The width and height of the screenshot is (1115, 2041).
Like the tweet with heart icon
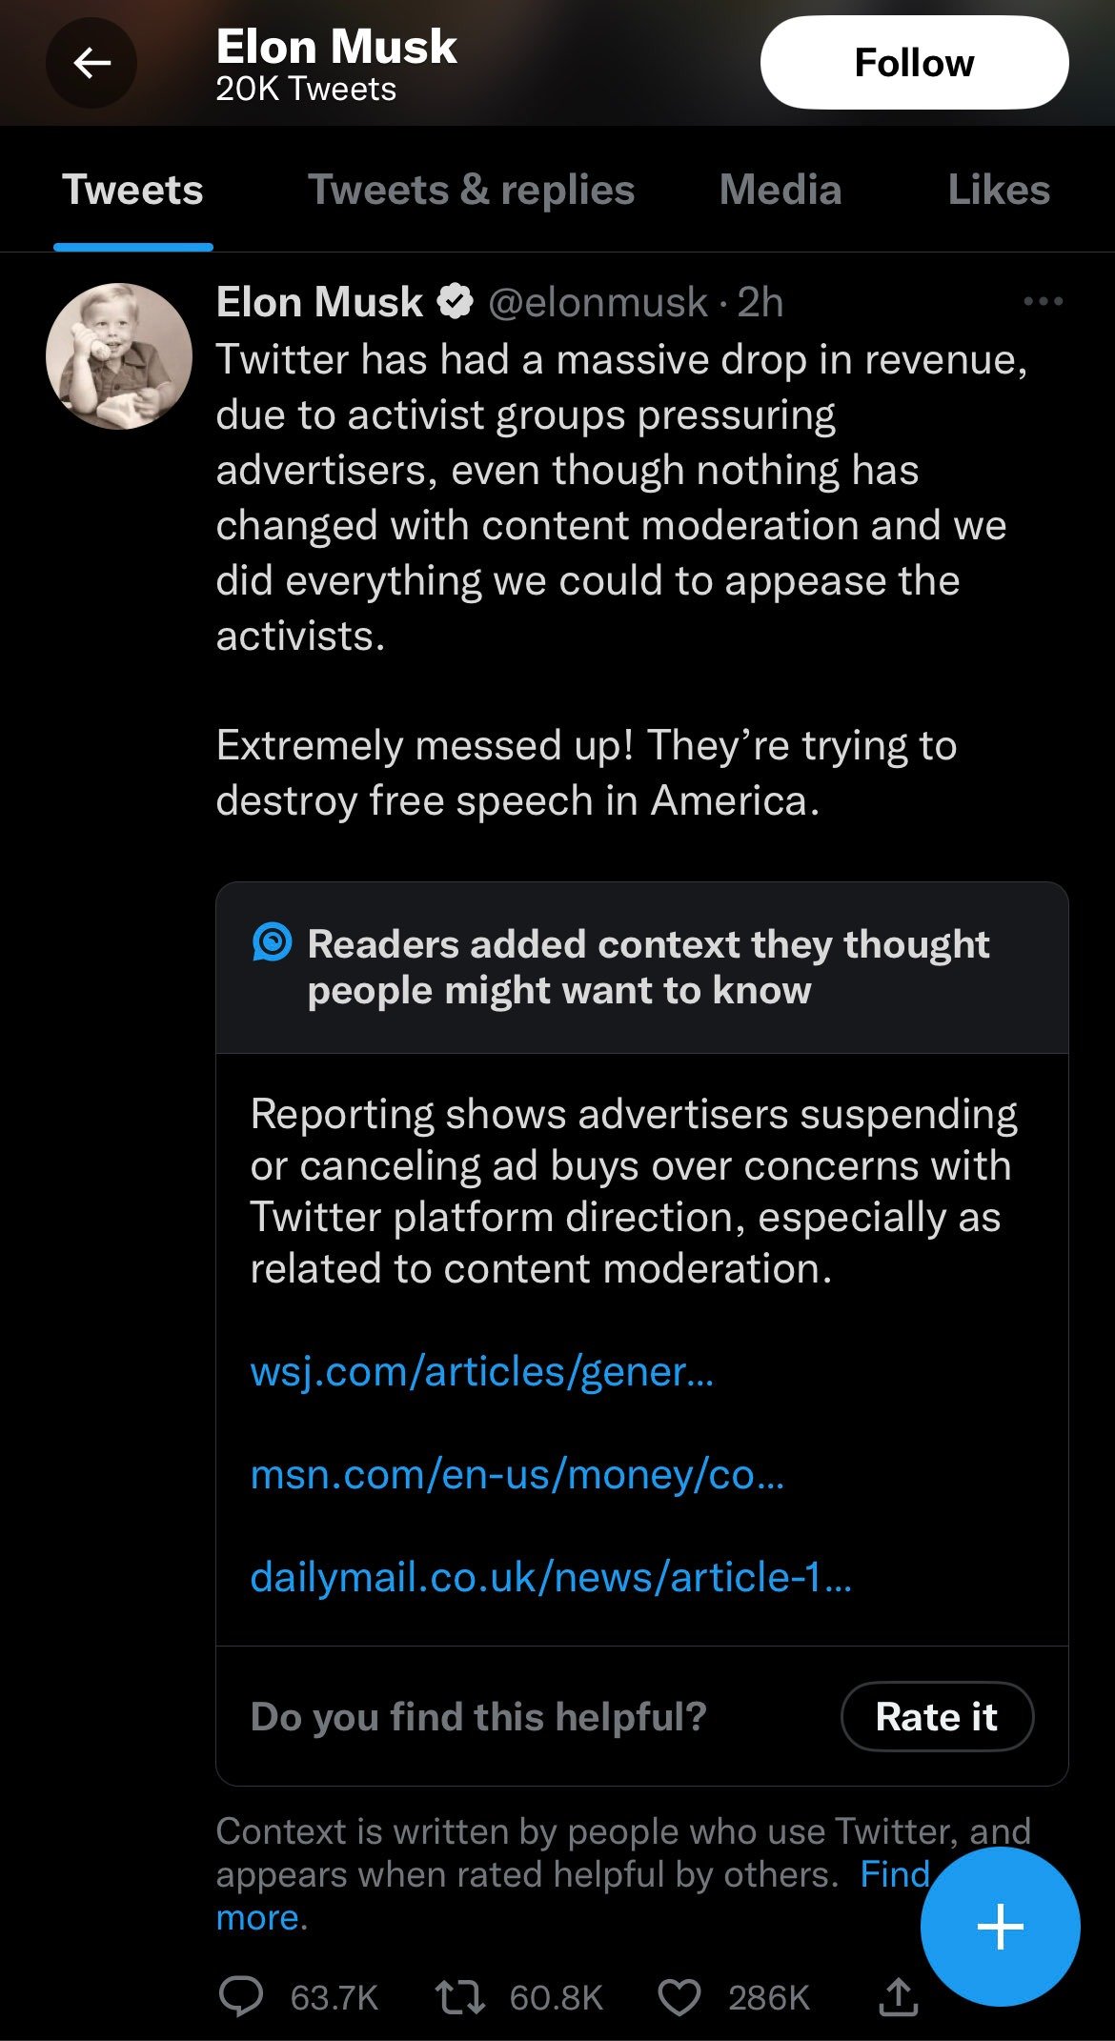[679, 1995]
